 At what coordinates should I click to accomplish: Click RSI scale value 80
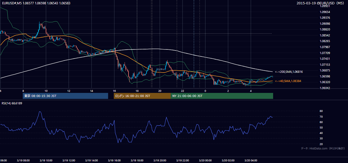pos(321,111)
